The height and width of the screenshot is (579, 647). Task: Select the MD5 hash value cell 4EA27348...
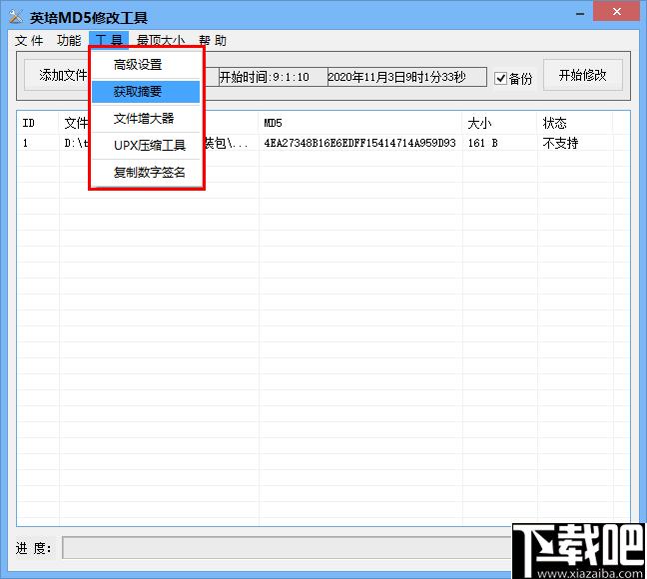[x=359, y=143]
